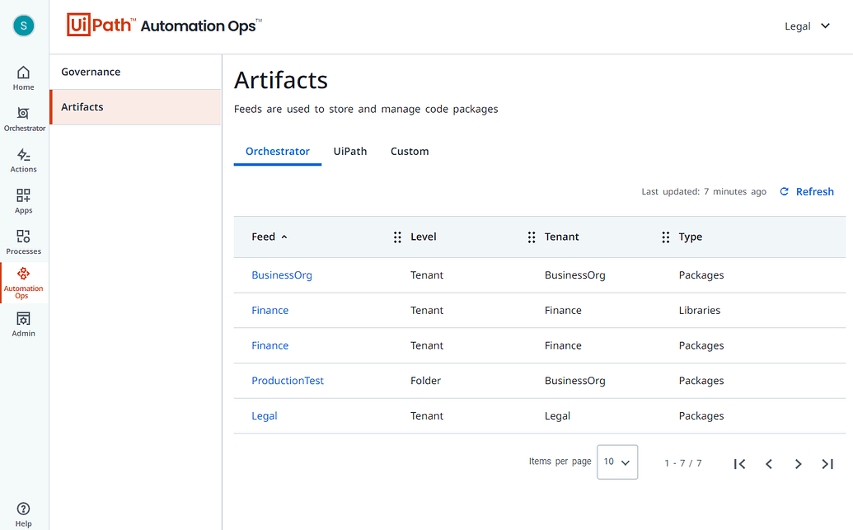
Task: Open Help at the sidebar bottom
Action: click(23, 513)
